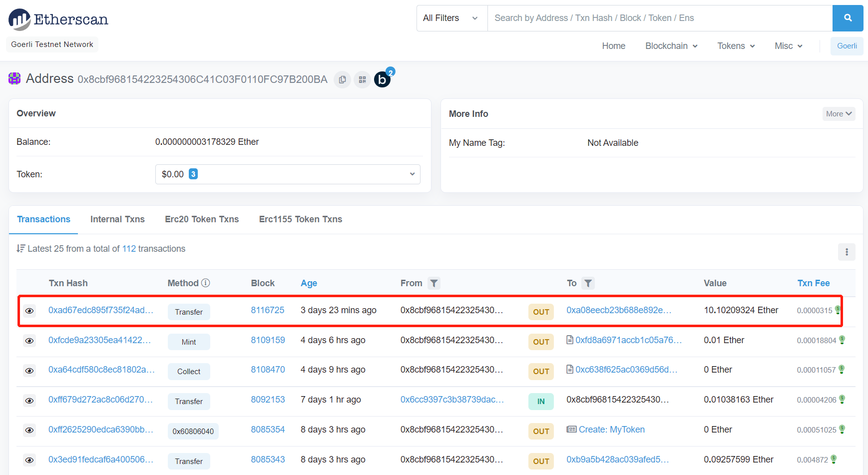
Task: Click gas bulb icon for fee 0.004872
Action: tap(834, 459)
